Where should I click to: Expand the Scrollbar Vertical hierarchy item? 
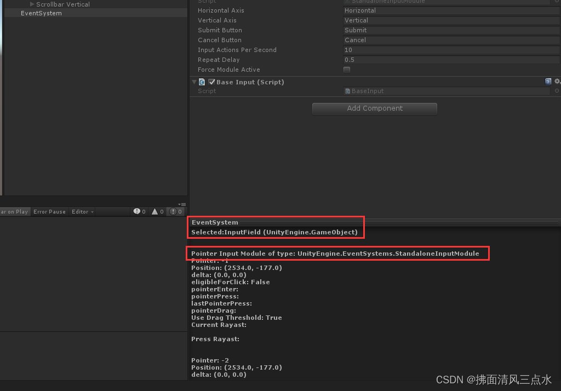[32, 4]
